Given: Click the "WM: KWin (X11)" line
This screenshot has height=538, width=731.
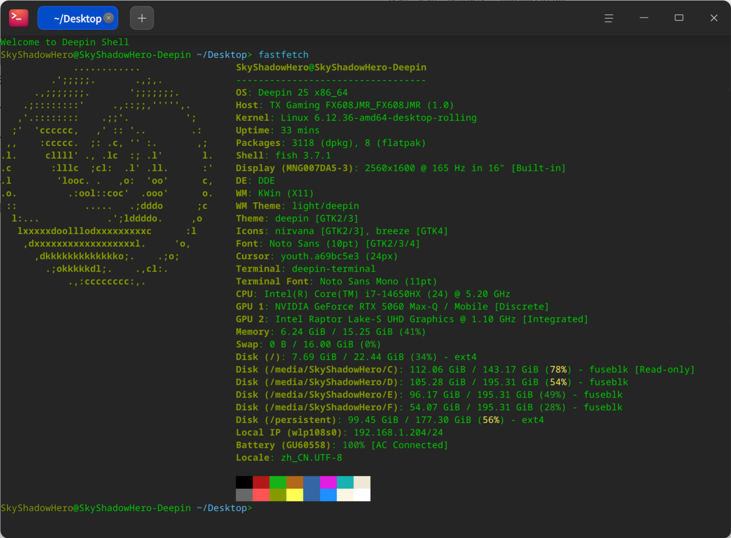Looking at the screenshot, I should 275,193.
